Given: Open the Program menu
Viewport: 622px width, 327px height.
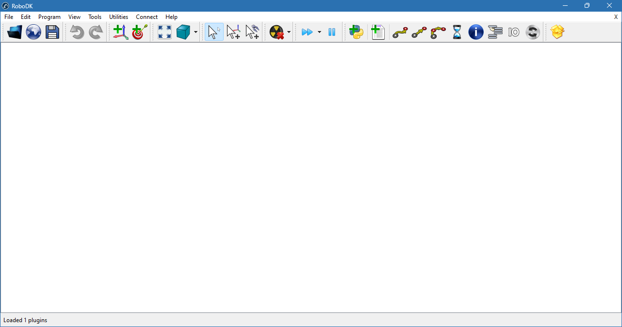Looking at the screenshot, I should [49, 17].
